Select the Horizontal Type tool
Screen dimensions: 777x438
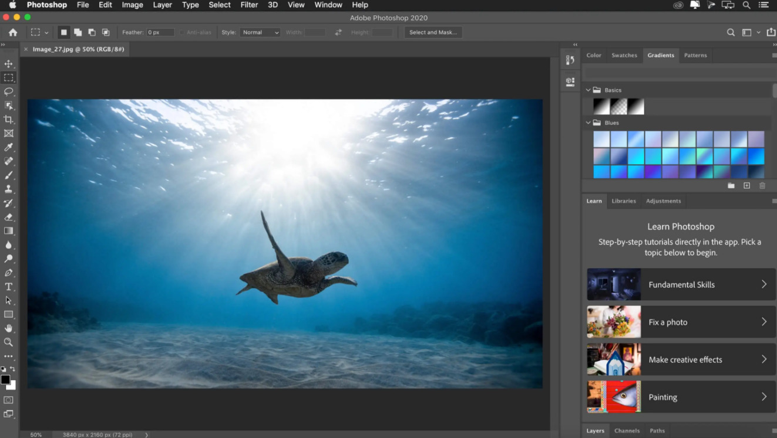click(x=8, y=287)
